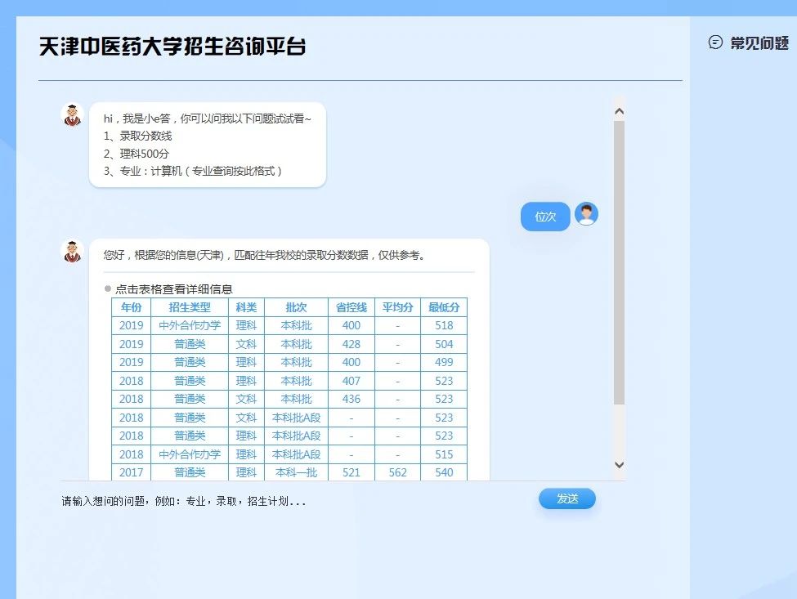Click 中外合作办学 in the 2019 row
The image size is (797, 599).
click(190, 326)
